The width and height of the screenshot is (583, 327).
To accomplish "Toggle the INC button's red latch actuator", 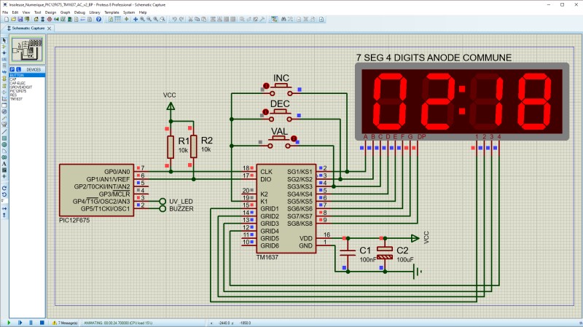I will (x=266, y=86).
